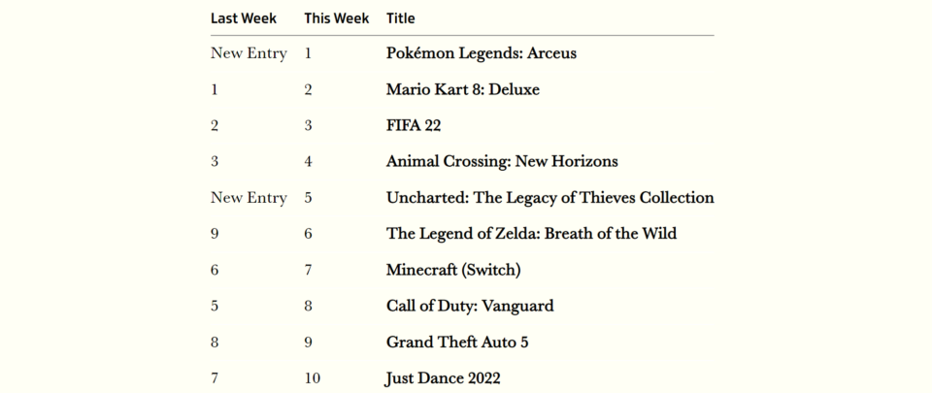Click last week's rank 9 in the Zelda row

click(215, 234)
